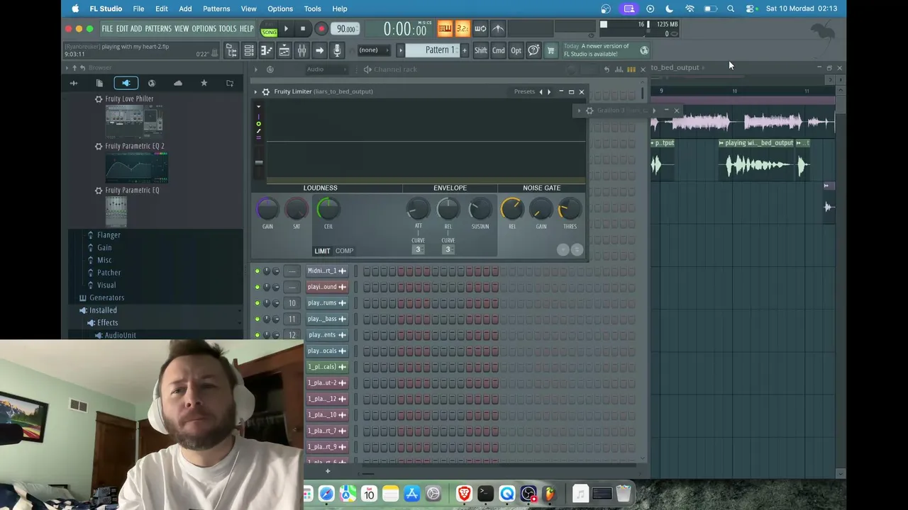Click the Safari dock icon
The width and height of the screenshot is (908, 510).
pyautogui.click(x=326, y=494)
